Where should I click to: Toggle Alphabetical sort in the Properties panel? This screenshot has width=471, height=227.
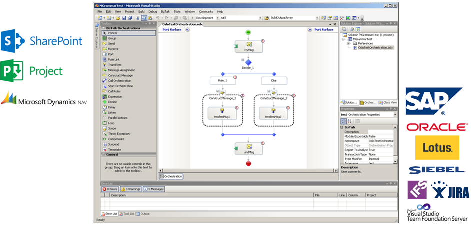tap(349, 121)
